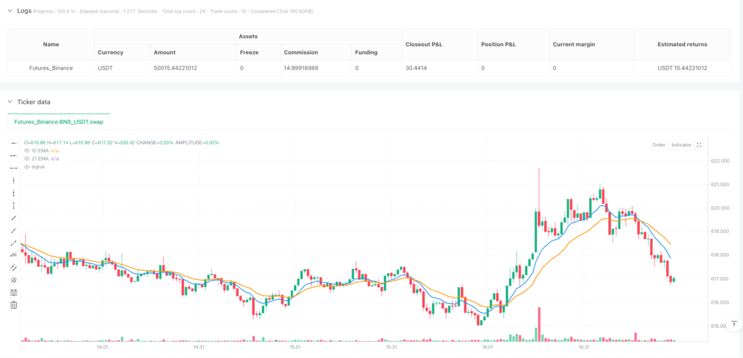Open the Indicator option on chart
Screen dimensions: 743x358
click(x=681, y=145)
